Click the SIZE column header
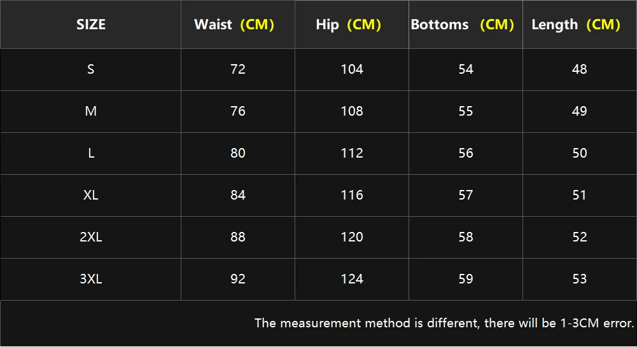The height and width of the screenshot is (347, 637). [x=91, y=25]
